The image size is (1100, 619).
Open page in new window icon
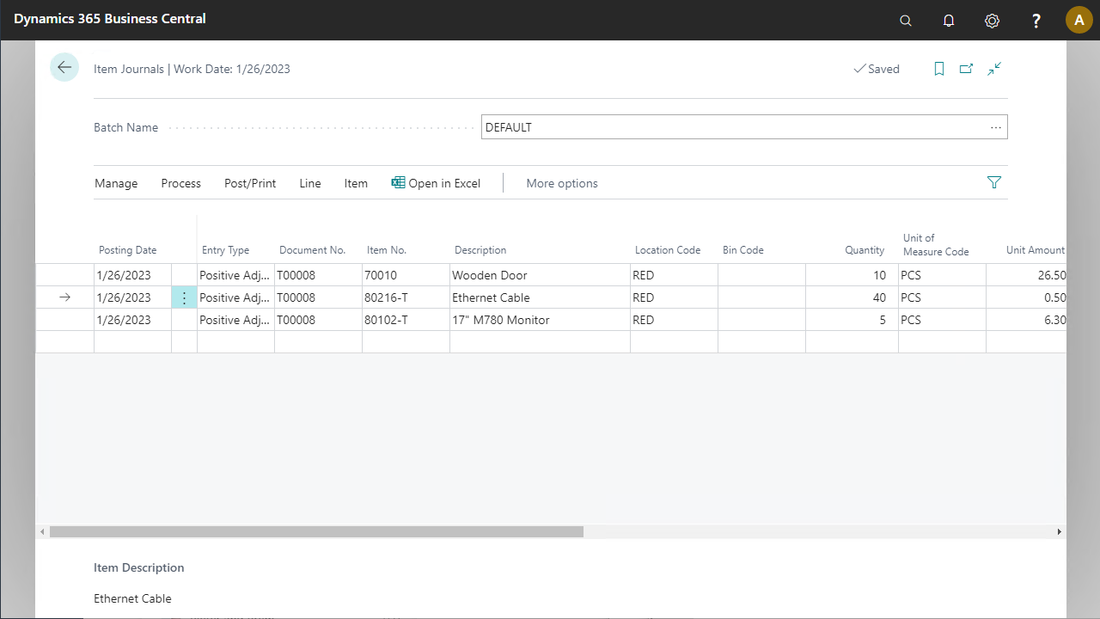tap(967, 69)
